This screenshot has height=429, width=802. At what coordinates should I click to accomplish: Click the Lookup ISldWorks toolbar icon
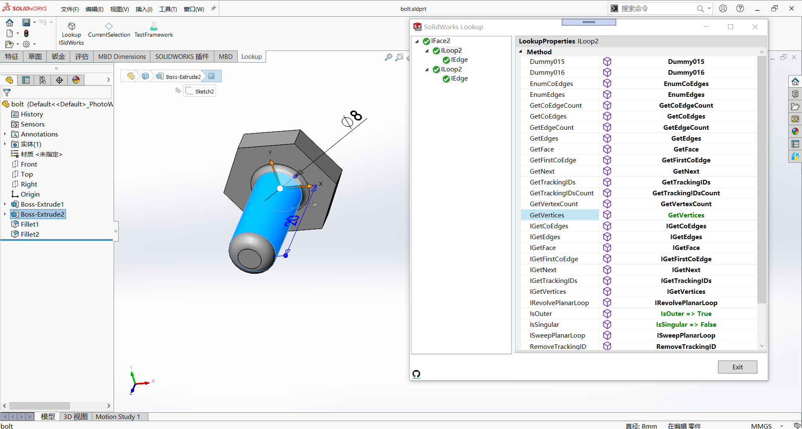tap(71, 26)
